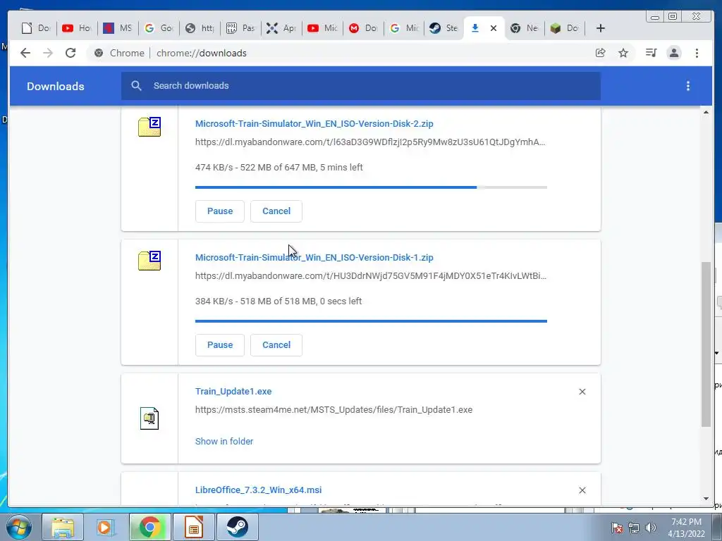The image size is (722, 541).
Task: Click the Disk-2 download progress bar
Action: (371, 187)
